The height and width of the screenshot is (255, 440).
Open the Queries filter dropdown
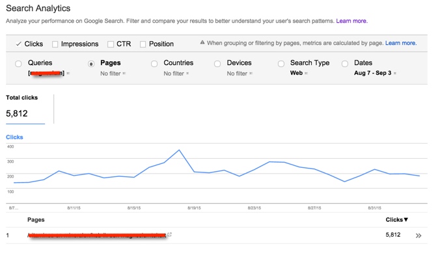click(x=49, y=74)
